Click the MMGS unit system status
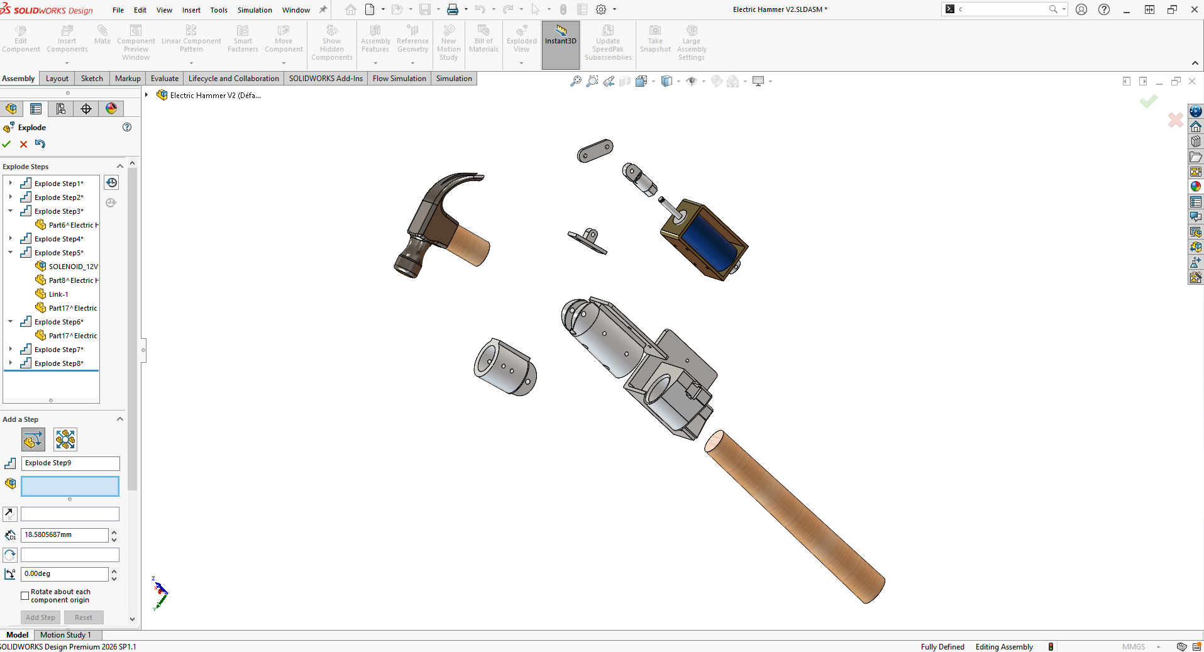This screenshot has height=652, width=1204. coord(1134,647)
